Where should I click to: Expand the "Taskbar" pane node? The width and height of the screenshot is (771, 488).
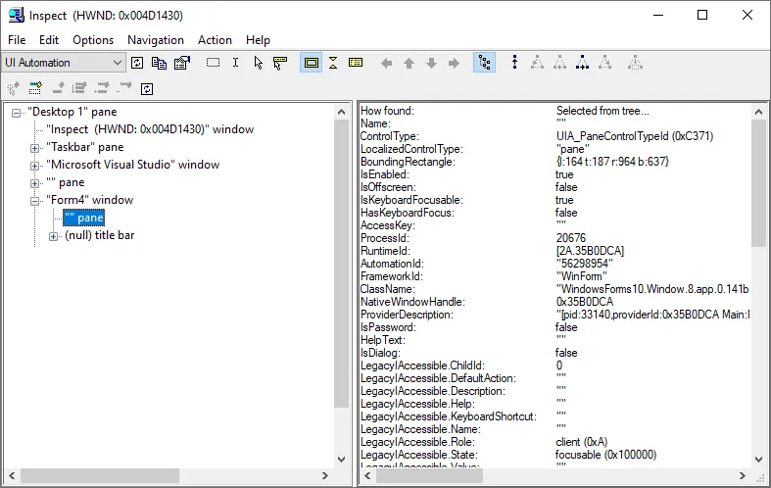(34, 148)
